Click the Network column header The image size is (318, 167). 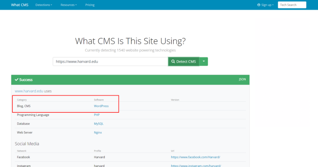click(x=22, y=151)
